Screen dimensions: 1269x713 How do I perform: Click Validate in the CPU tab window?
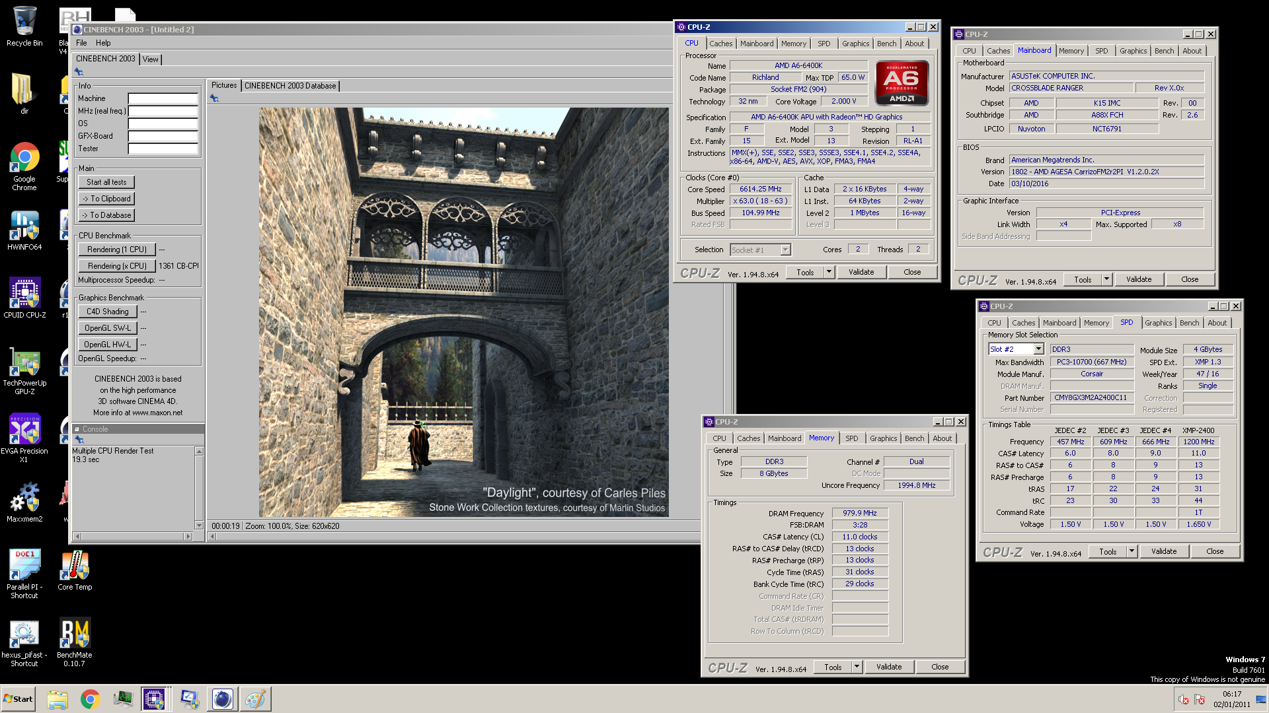pyautogui.click(x=861, y=272)
